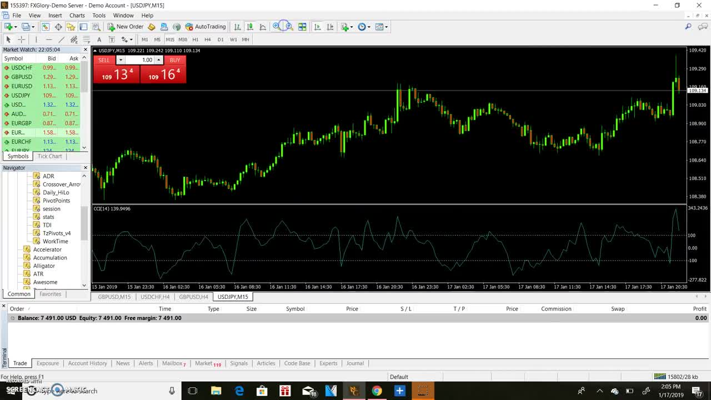The image size is (711, 400).
Task: Switch to the Favorites tab in Navigator
Action: click(x=50, y=294)
